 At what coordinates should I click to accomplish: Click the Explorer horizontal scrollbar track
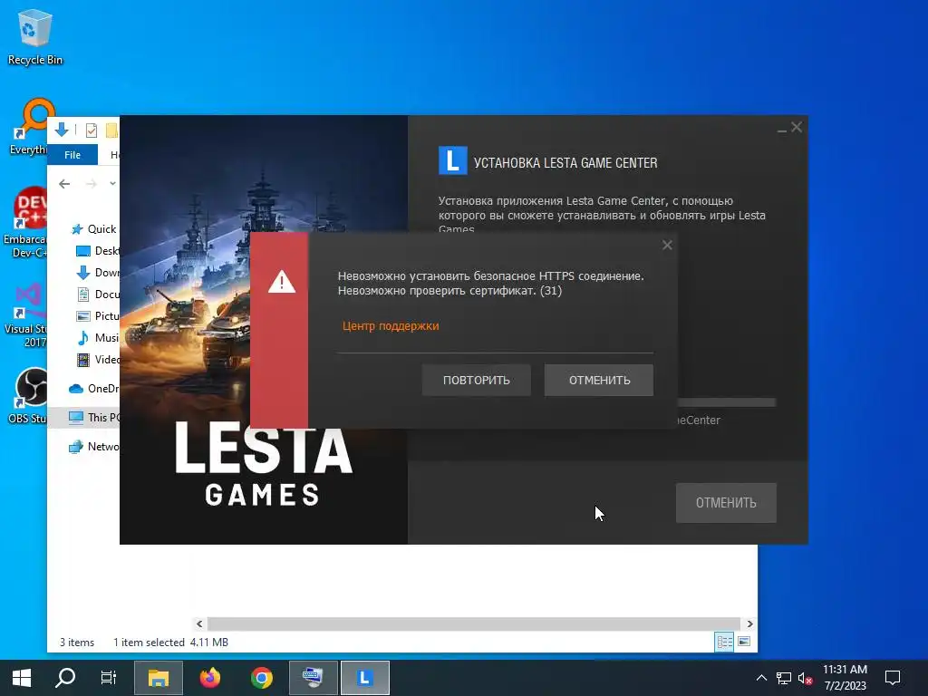(474, 623)
